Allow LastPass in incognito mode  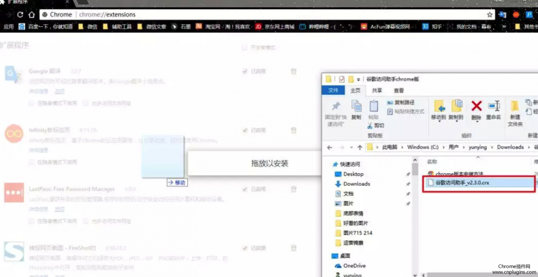click(x=32, y=221)
